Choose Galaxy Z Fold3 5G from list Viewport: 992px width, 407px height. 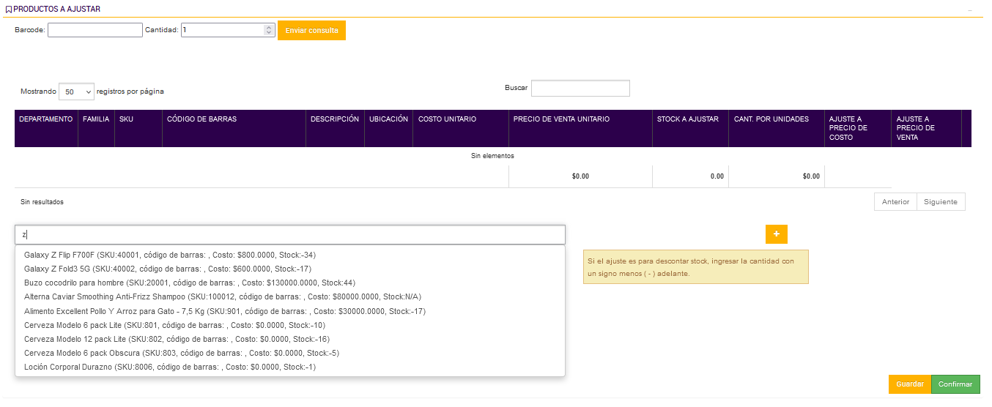[x=168, y=269]
